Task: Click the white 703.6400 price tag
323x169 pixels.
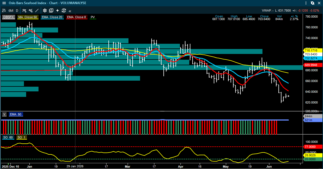Action: [x=313, y=54]
